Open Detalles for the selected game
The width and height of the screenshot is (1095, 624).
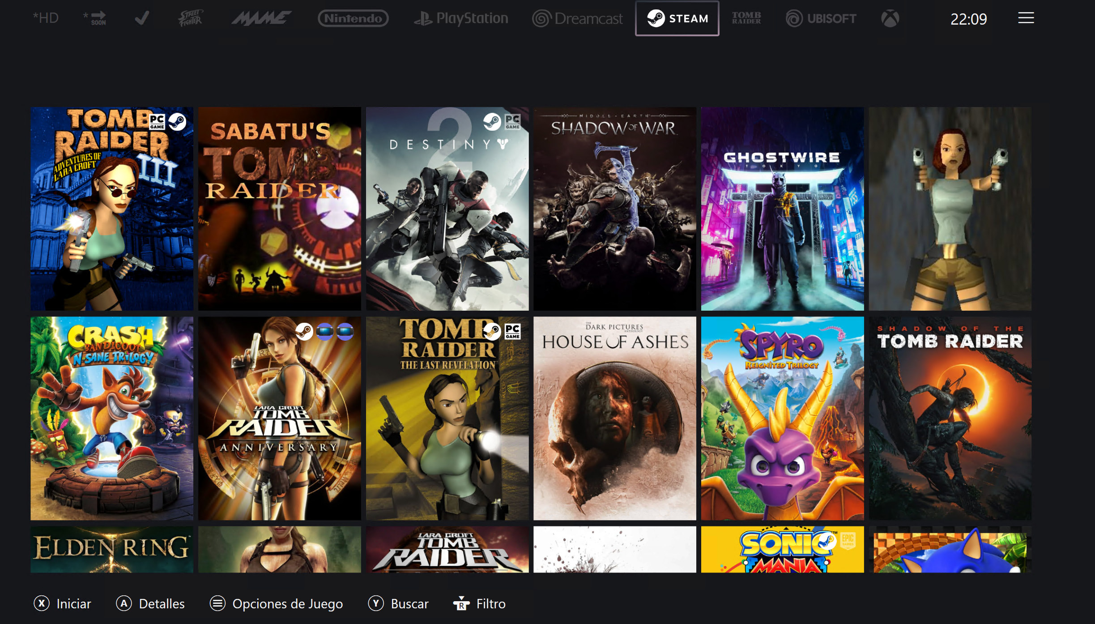162,604
